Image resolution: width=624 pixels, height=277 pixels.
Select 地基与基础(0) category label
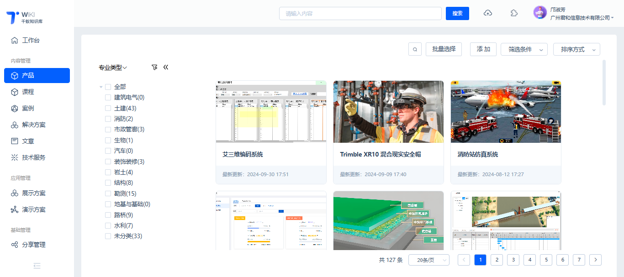pos(132,204)
